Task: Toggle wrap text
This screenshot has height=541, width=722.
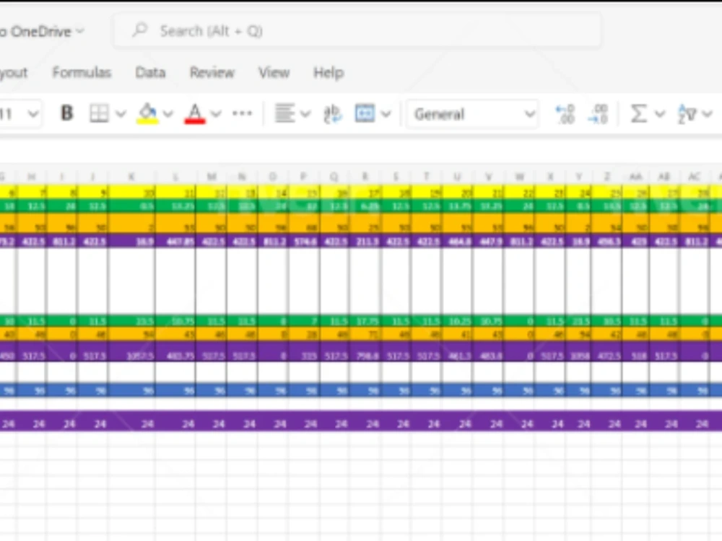Action: [332, 114]
